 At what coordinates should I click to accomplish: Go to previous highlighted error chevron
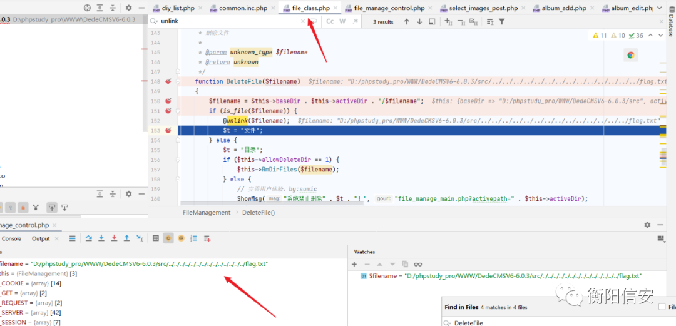pyautogui.click(x=650, y=36)
